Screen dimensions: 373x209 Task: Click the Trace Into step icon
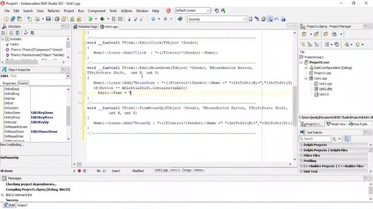(129, 19)
